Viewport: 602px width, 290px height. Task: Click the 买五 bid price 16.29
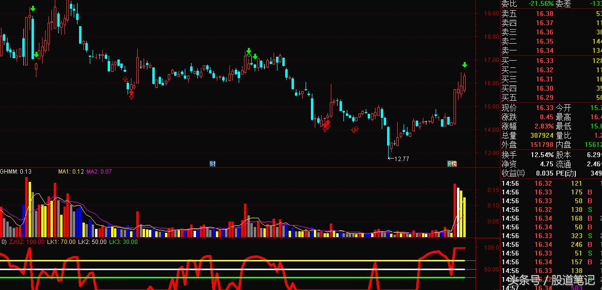[x=545, y=97]
